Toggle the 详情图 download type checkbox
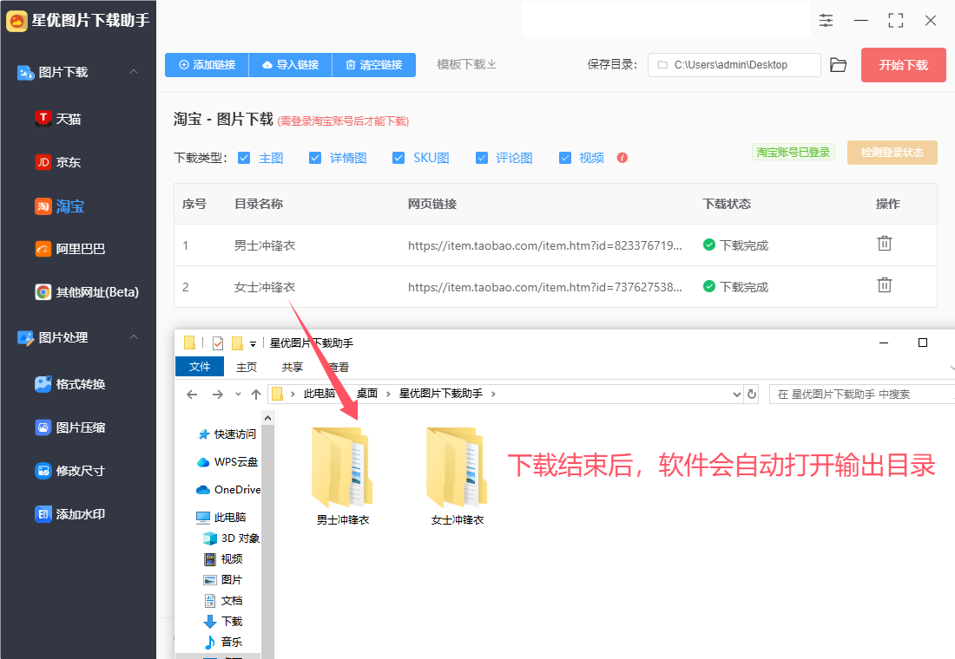 (315, 158)
